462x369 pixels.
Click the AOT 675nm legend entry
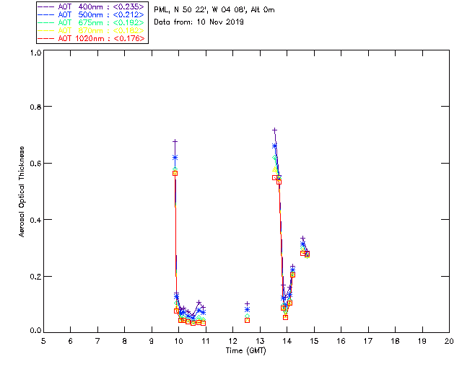[x=92, y=22]
